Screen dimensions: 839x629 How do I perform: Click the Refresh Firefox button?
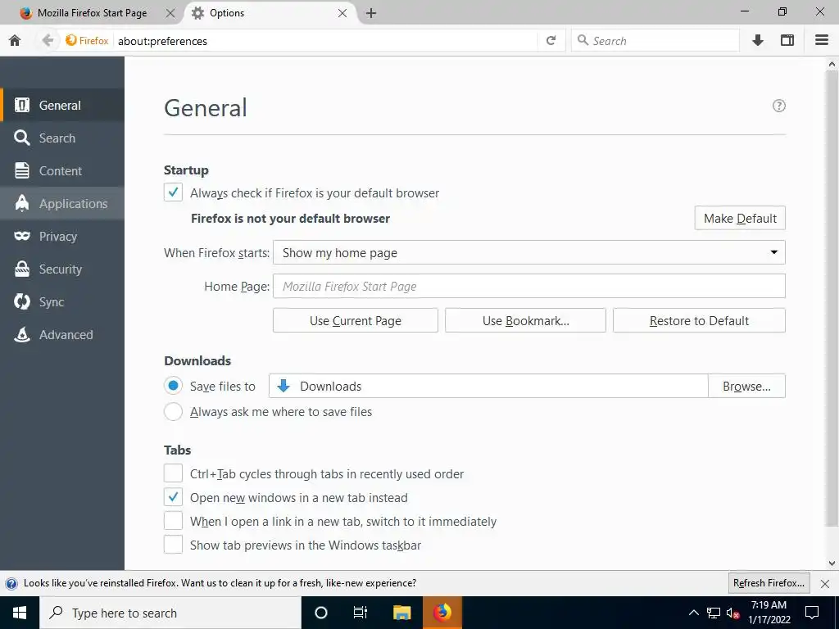[769, 583]
